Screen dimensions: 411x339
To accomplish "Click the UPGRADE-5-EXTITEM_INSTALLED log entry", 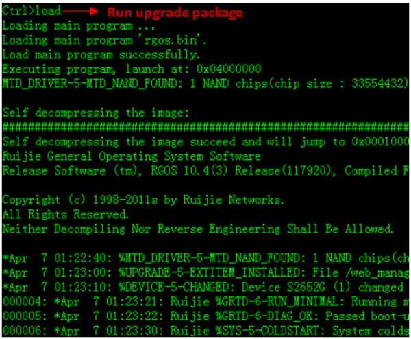I will click(x=206, y=273).
